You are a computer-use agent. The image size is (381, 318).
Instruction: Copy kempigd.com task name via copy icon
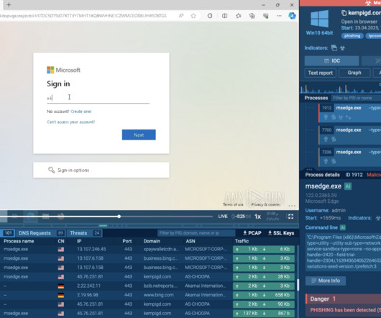344,13
